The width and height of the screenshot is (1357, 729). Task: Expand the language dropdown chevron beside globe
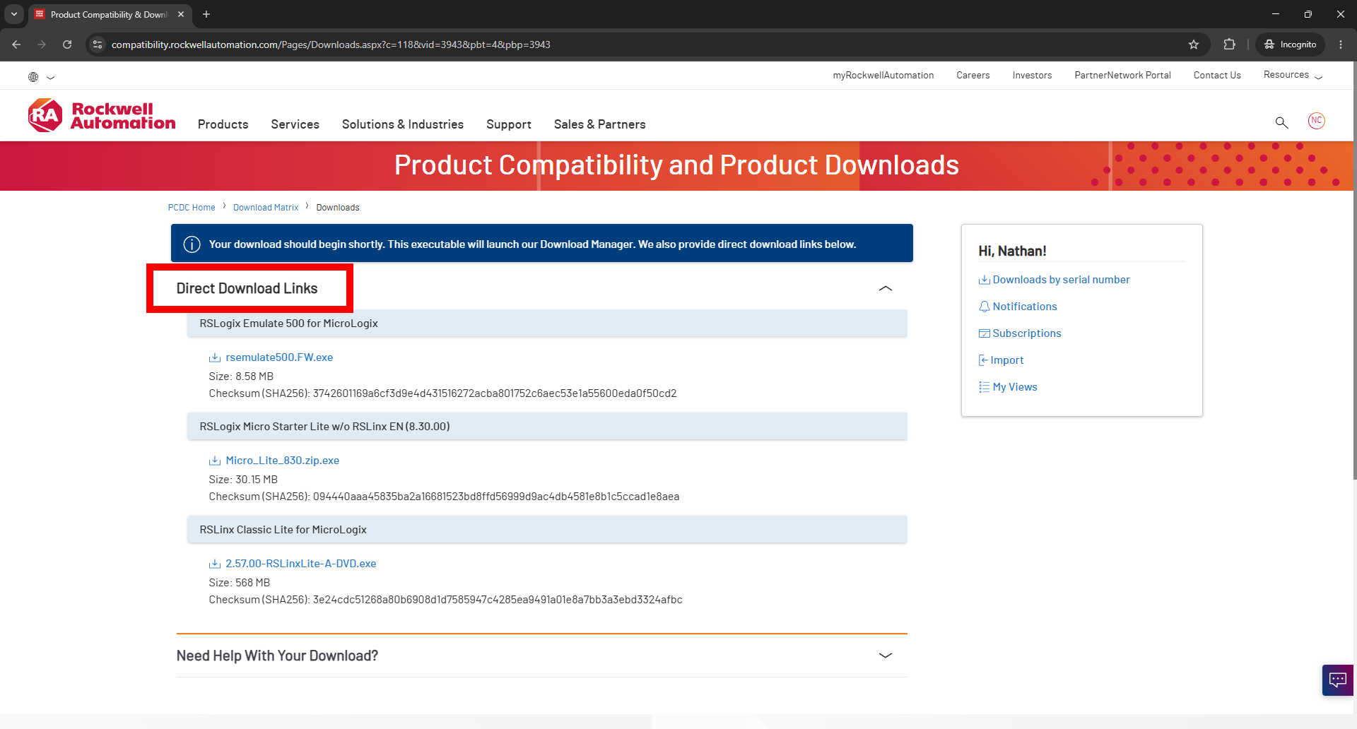click(50, 78)
